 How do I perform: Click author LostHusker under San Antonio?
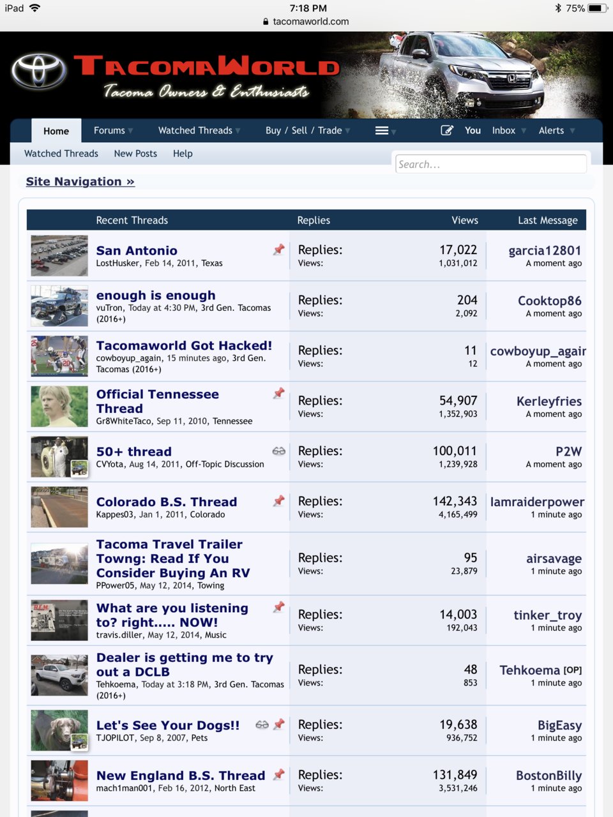coord(118,263)
